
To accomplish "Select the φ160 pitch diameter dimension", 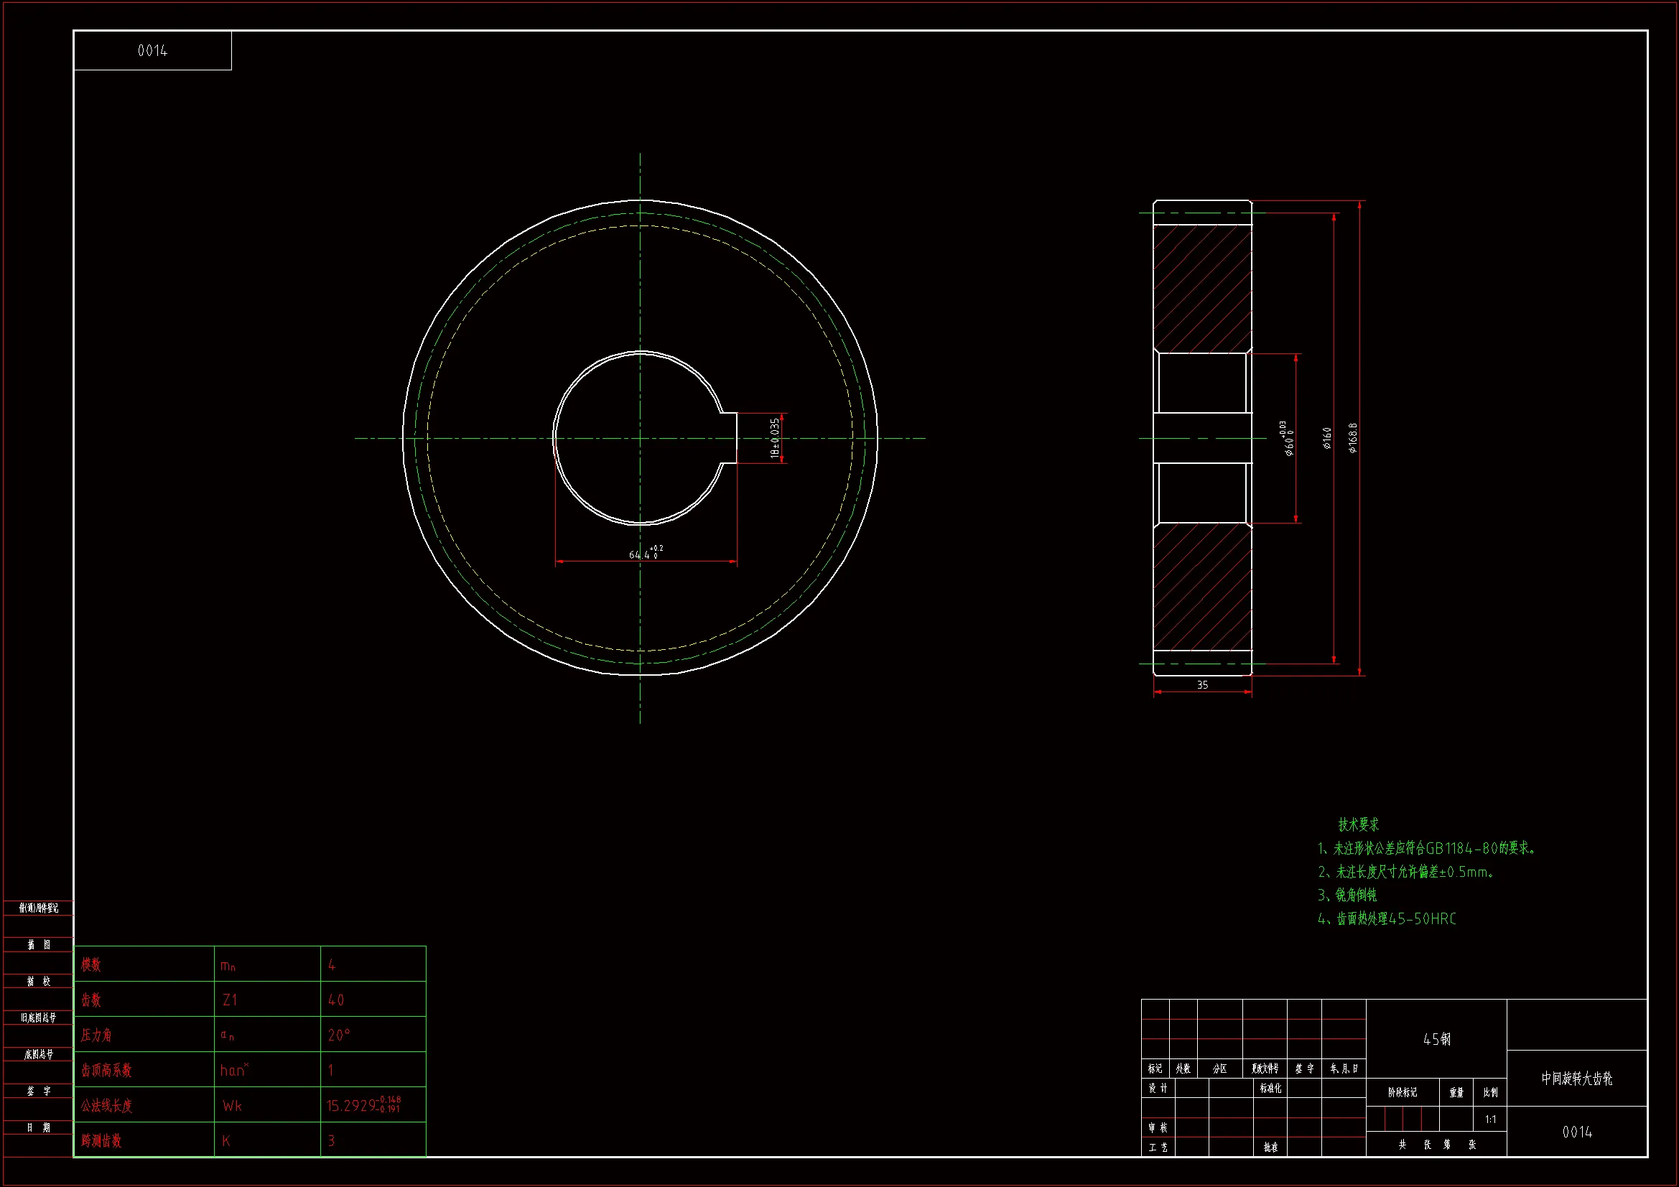I will coord(1327,437).
